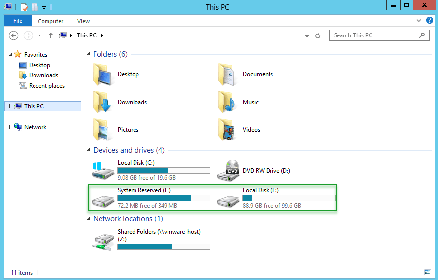The height and width of the screenshot is (280, 438).
Task: Open Shared Folders network drive (Z:) icon
Action: click(x=103, y=240)
